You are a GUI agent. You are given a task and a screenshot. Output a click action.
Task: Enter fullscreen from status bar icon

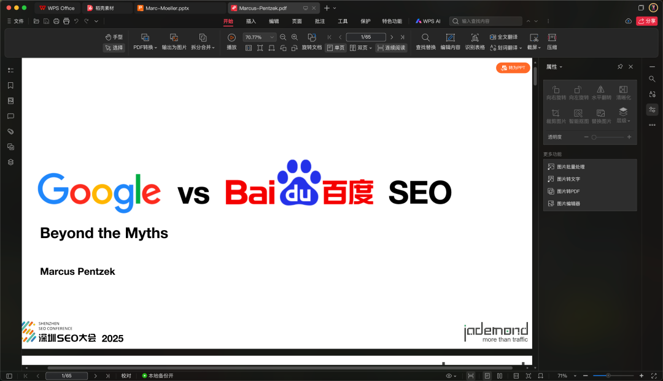[654, 375]
